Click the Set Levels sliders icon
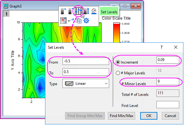 point(78,11)
